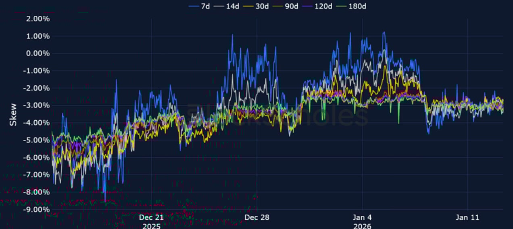Screen dimensions: 513x229
Task: Click the 180d legend label
Action: [359, 6]
